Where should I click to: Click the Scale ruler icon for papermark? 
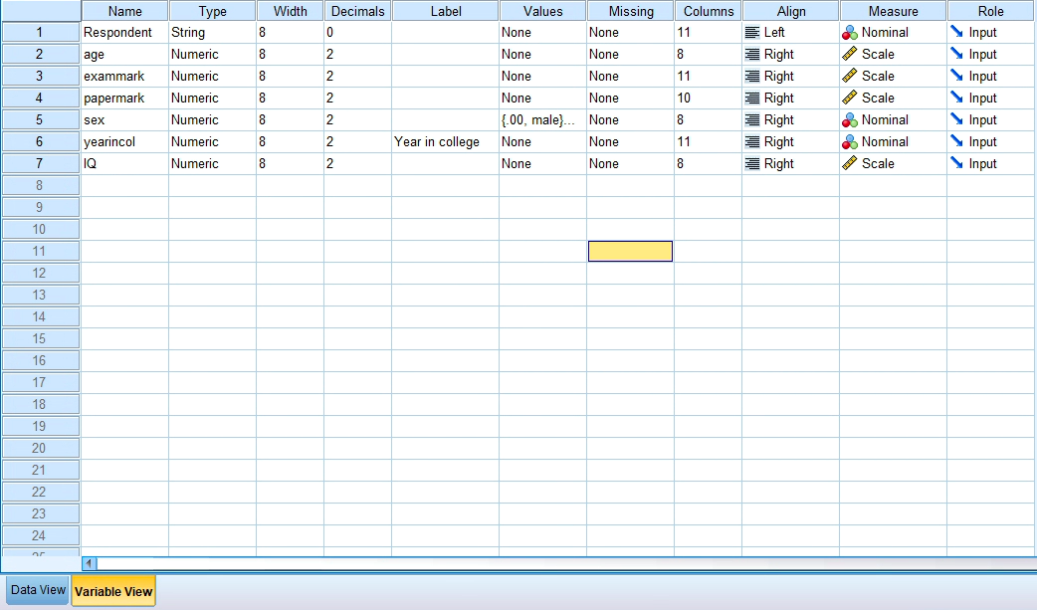850,98
